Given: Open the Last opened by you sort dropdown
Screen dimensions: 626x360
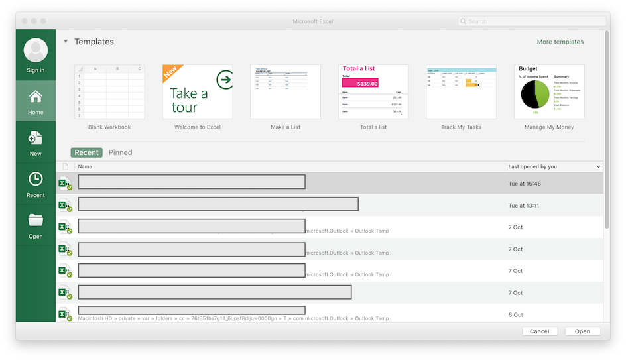Looking at the screenshot, I should coord(598,166).
